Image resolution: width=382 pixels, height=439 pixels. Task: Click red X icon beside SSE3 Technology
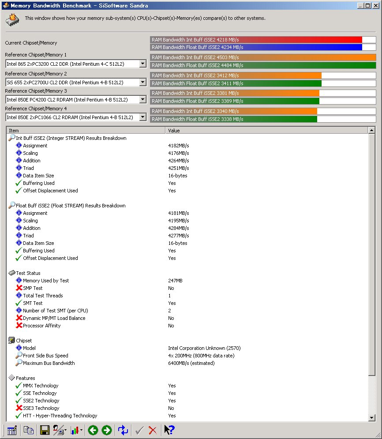pyautogui.click(x=19, y=408)
